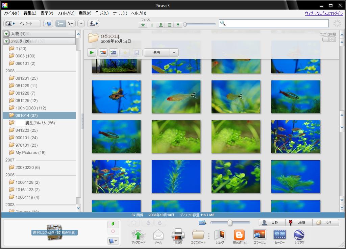Click inside the search box
The image size is (346, 249).
[274, 23]
